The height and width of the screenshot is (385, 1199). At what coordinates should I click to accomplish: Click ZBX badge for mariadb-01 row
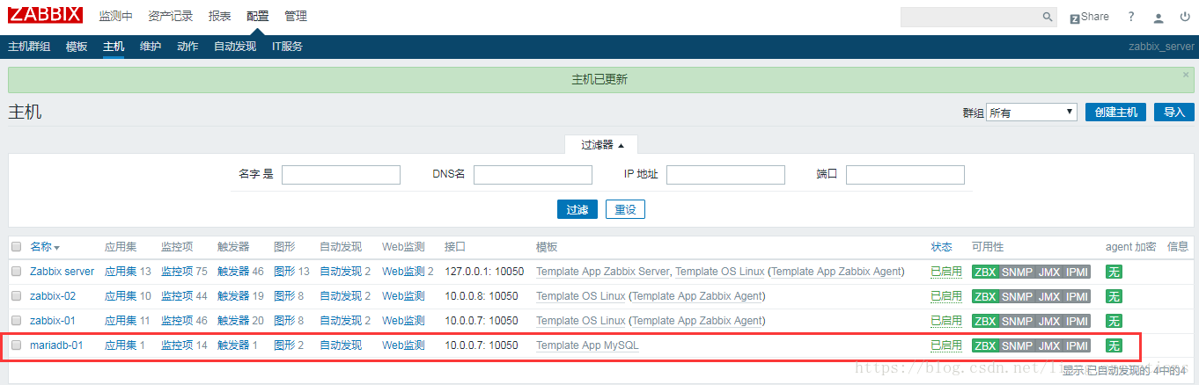pos(985,345)
